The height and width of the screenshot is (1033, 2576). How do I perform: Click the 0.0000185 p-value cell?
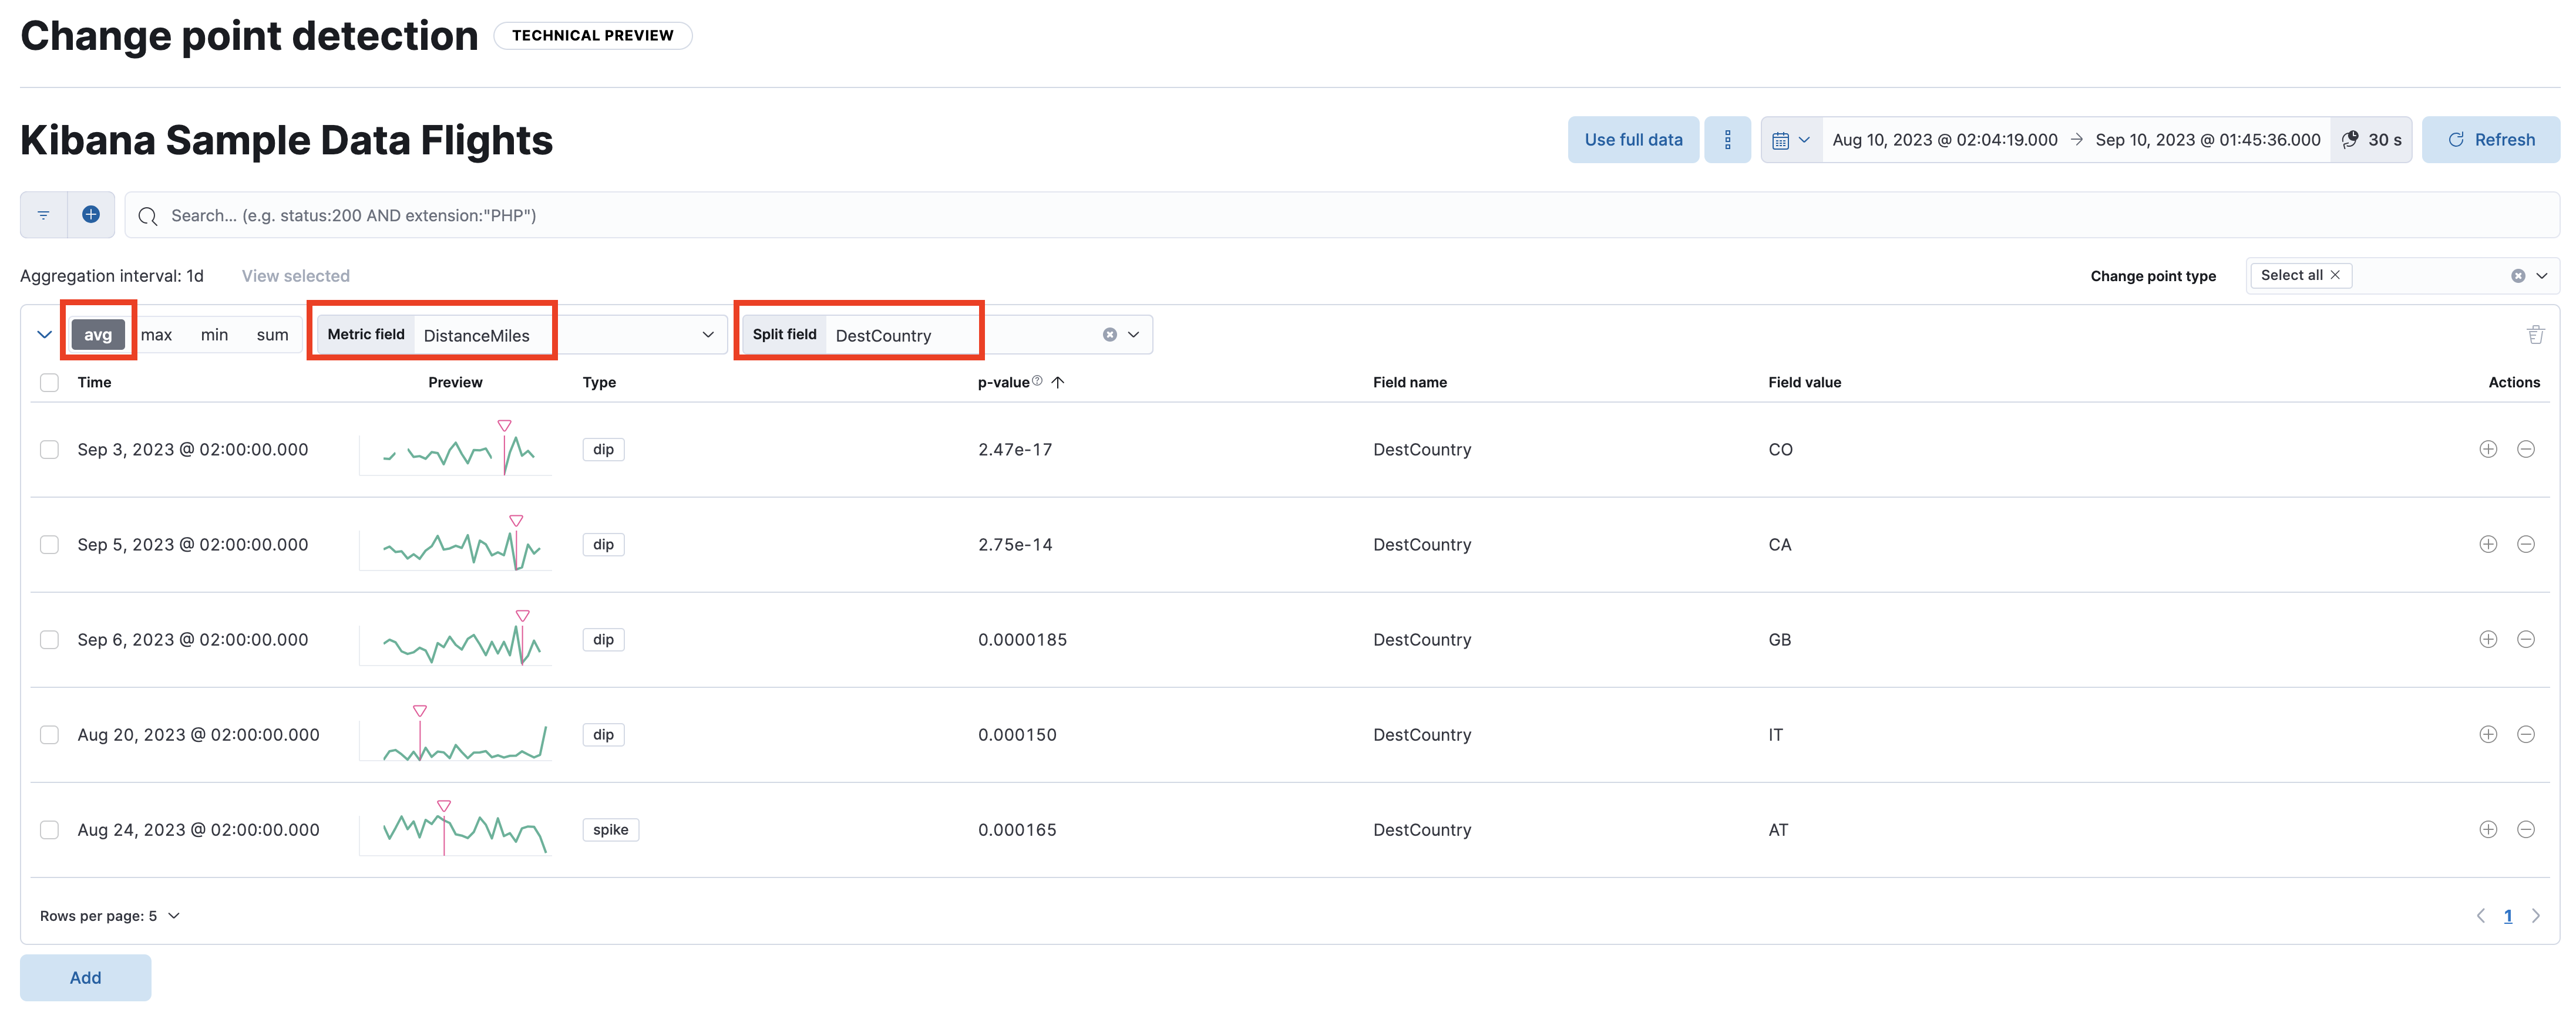tap(1022, 639)
